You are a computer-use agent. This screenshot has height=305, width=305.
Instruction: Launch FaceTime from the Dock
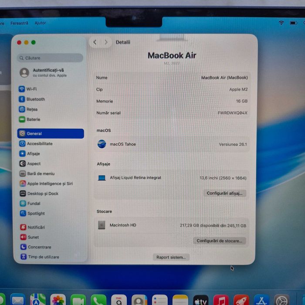point(78,300)
